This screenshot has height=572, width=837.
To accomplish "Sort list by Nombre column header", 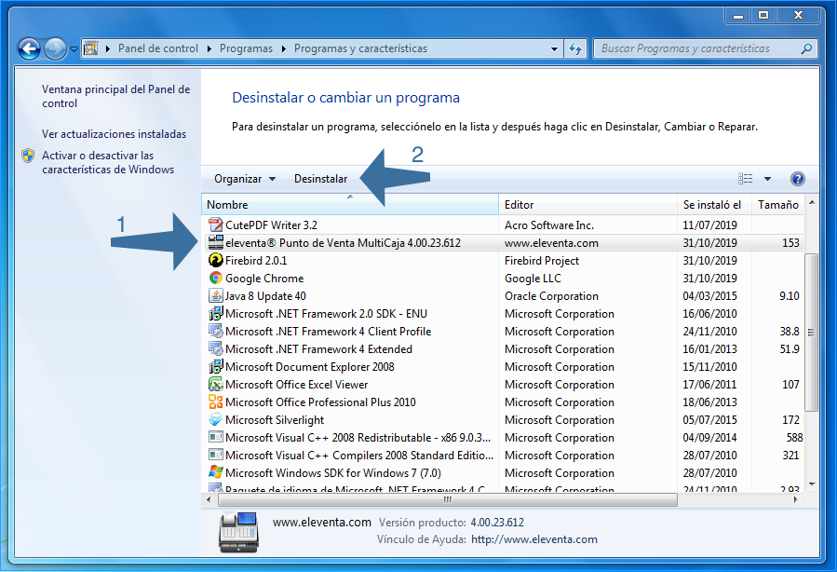I will (350, 205).
